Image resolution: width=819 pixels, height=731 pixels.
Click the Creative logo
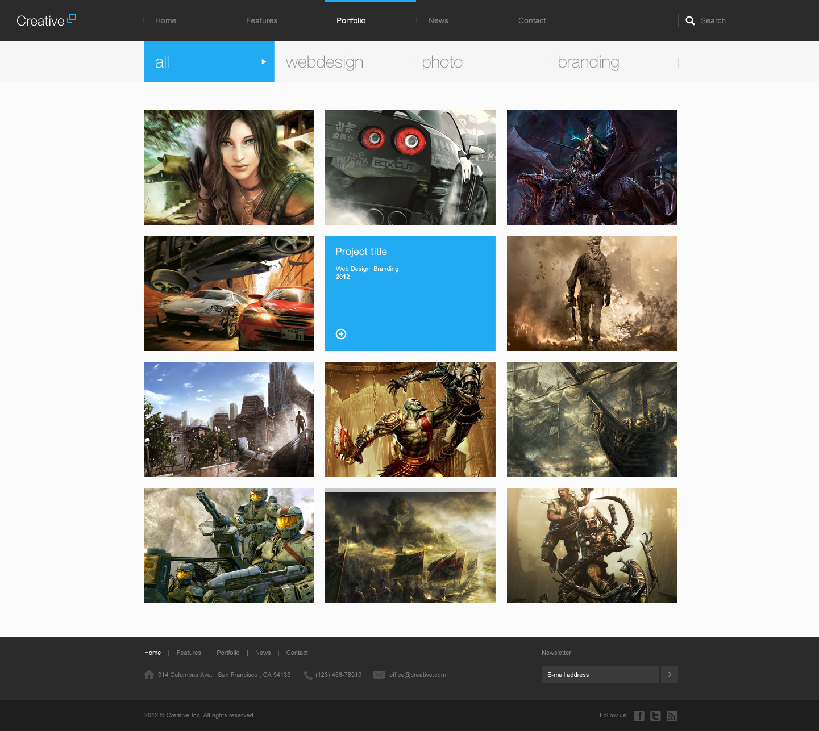coord(46,20)
